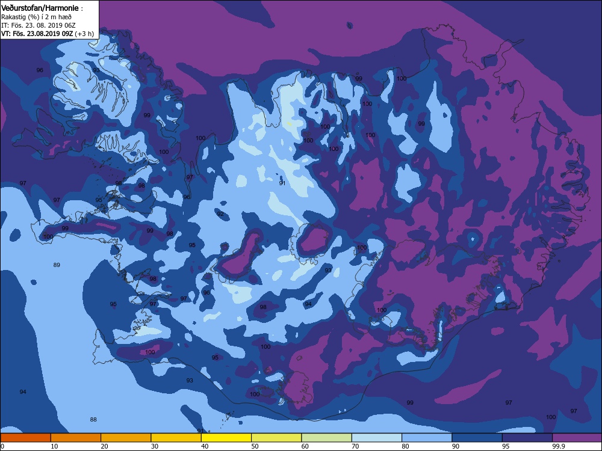The width and height of the screenshot is (602, 451).
Task: Click the 89 humidity value on the map
Action: click(x=57, y=265)
